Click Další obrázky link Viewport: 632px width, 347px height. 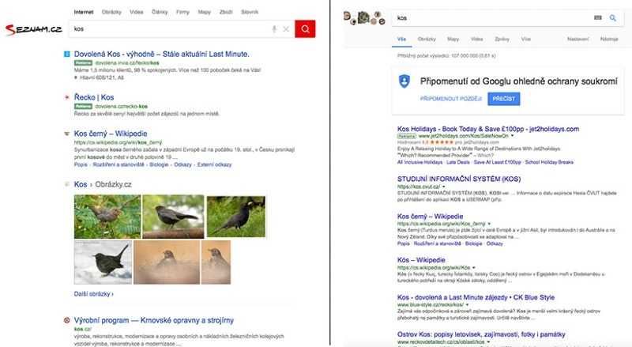[93, 294]
